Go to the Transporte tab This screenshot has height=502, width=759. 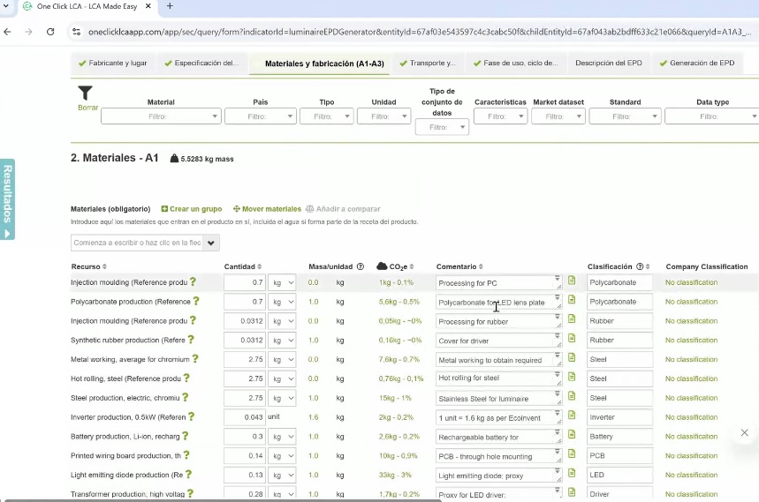click(427, 64)
